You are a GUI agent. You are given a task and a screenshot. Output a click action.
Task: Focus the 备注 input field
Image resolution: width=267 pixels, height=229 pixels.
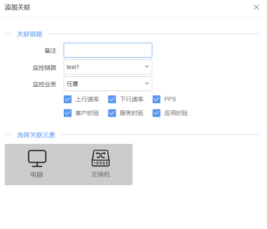[x=108, y=50]
